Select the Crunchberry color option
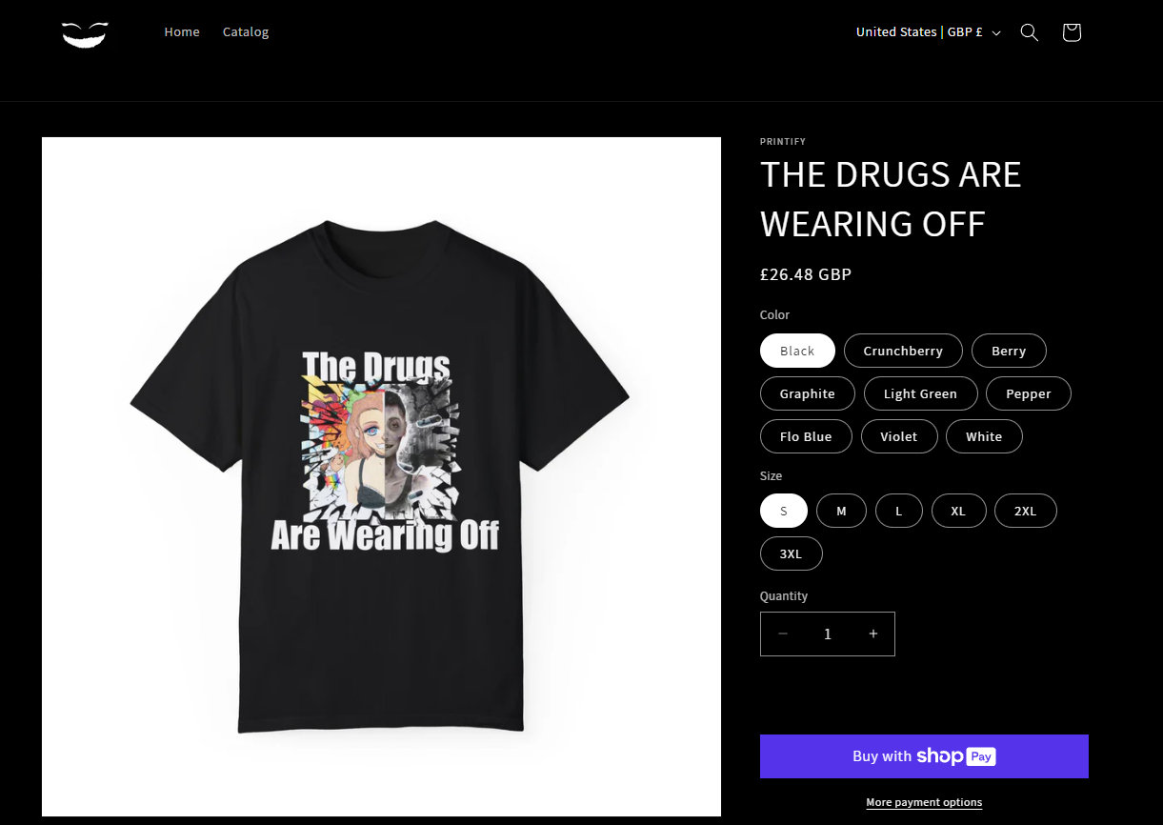The width and height of the screenshot is (1163, 825). (903, 351)
